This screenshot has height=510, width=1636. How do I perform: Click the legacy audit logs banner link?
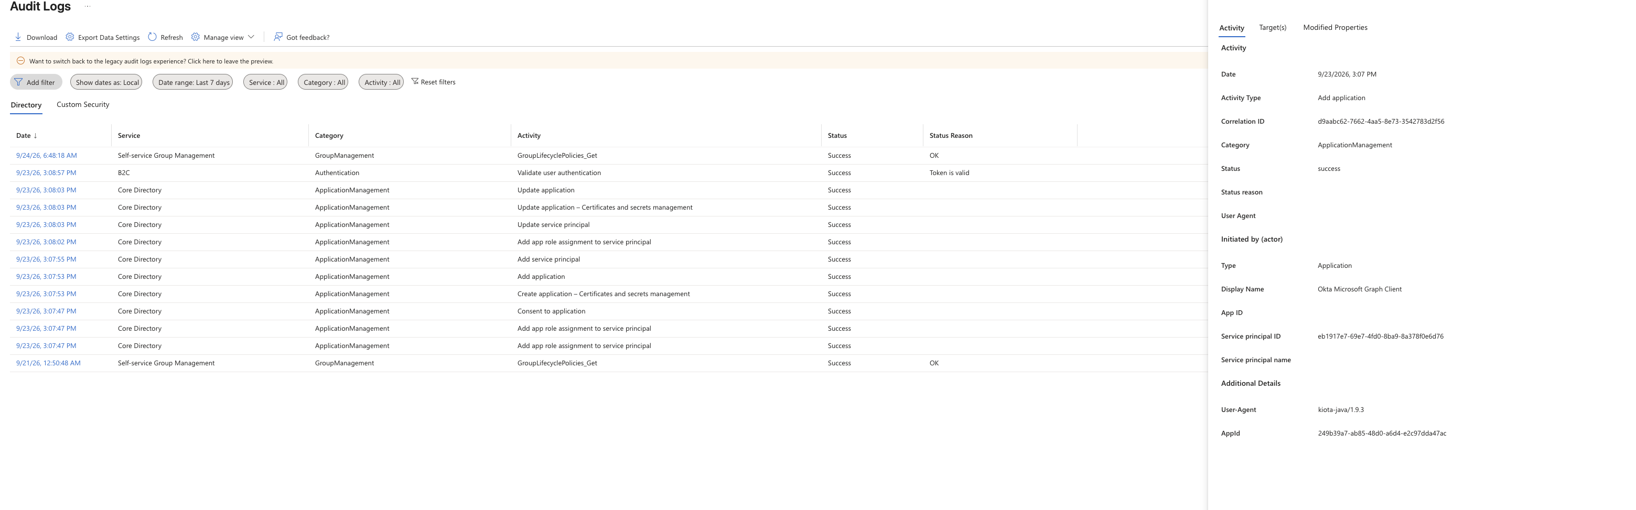(151, 61)
